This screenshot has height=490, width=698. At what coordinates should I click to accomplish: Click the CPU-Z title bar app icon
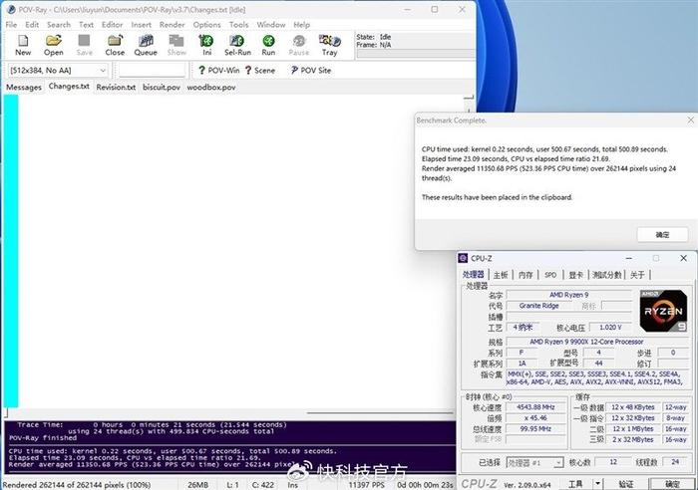(463, 258)
